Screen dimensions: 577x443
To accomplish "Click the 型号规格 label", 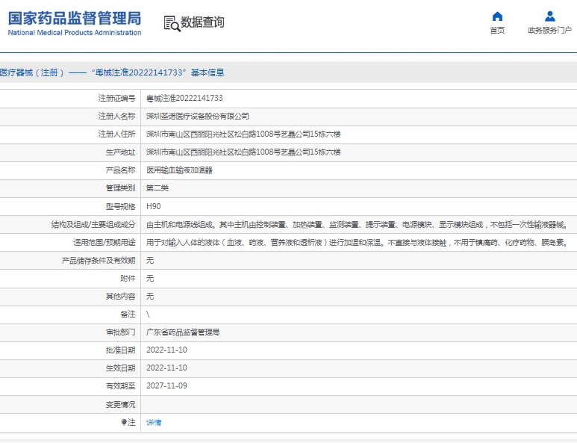I will coord(120,206).
